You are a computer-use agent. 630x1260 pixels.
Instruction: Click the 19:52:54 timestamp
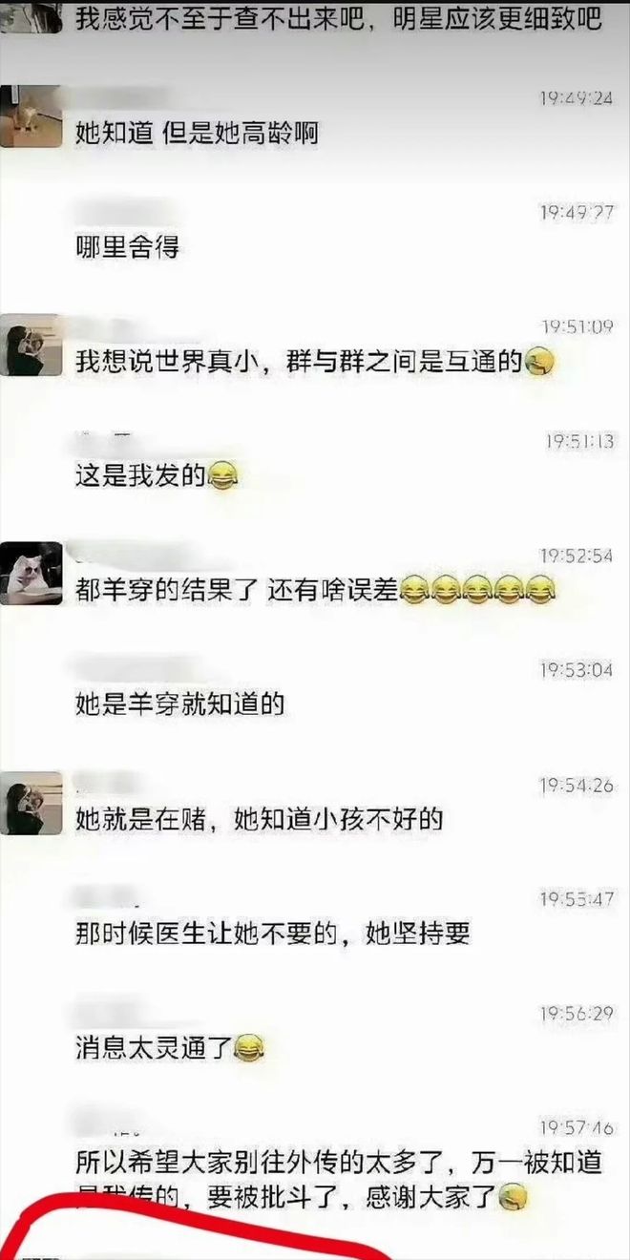[x=577, y=556]
